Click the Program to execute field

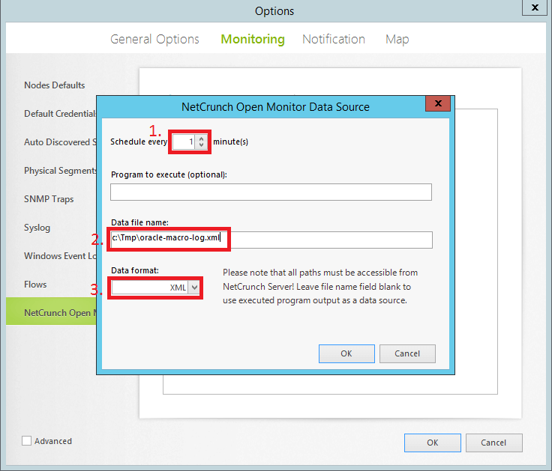point(271,192)
